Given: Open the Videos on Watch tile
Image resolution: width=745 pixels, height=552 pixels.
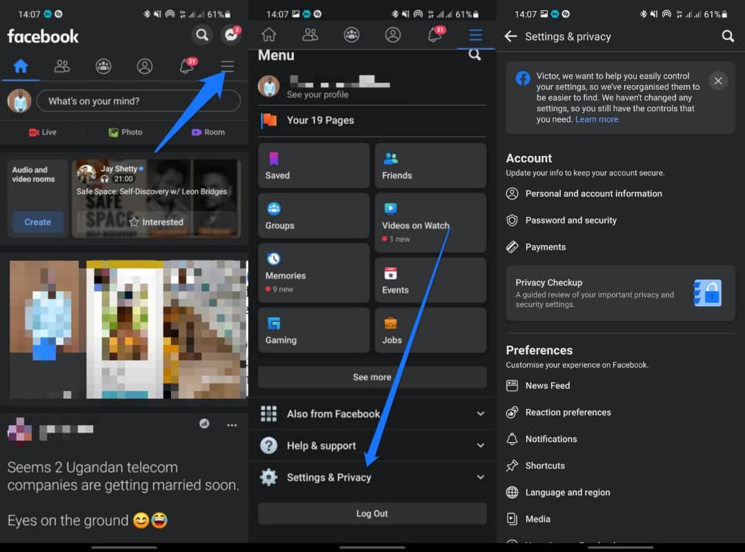Looking at the screenshot, I should (430, 222).
